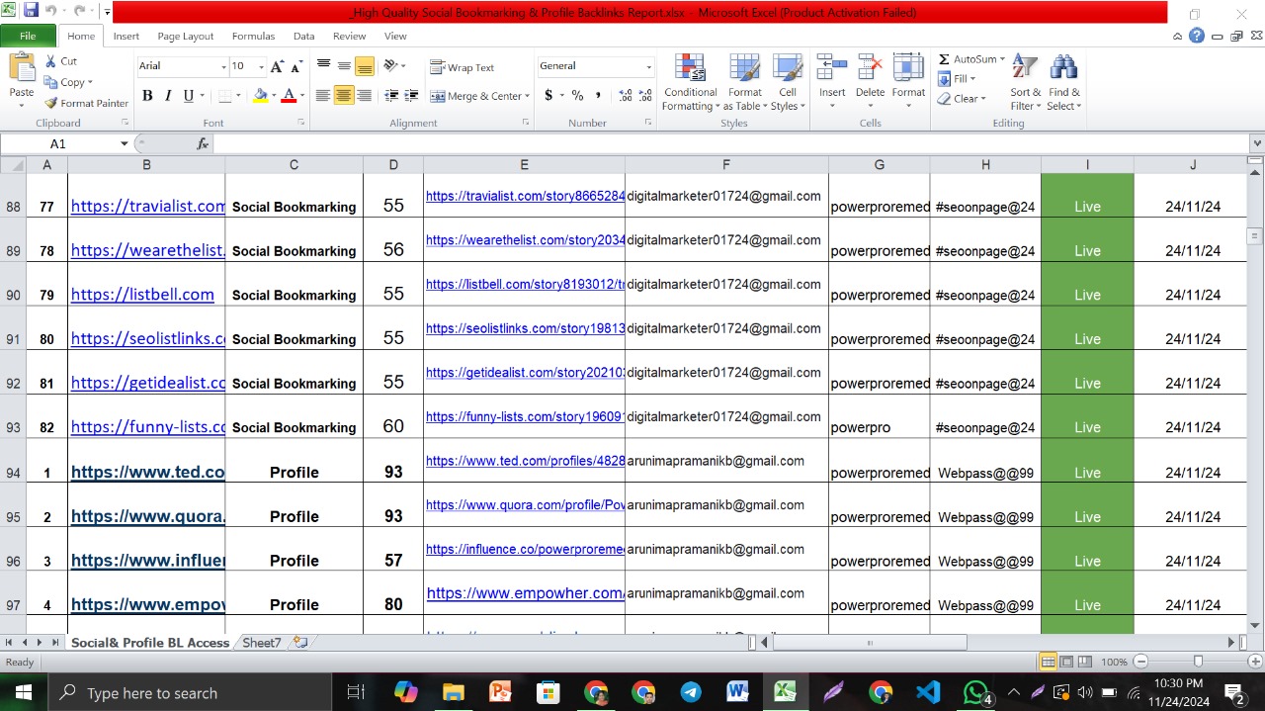This screenshot has width=1265, height=711.
Task: Open the Sheet7 worksheet tab
Action: [261, 643]
